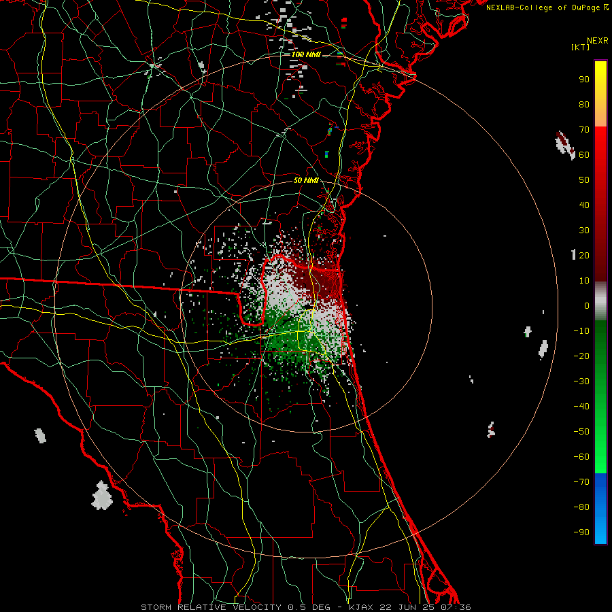The height and width of the screenshot is (612, 612).
Task: Click the positive 60 scale value
Action: coord(584,154)
